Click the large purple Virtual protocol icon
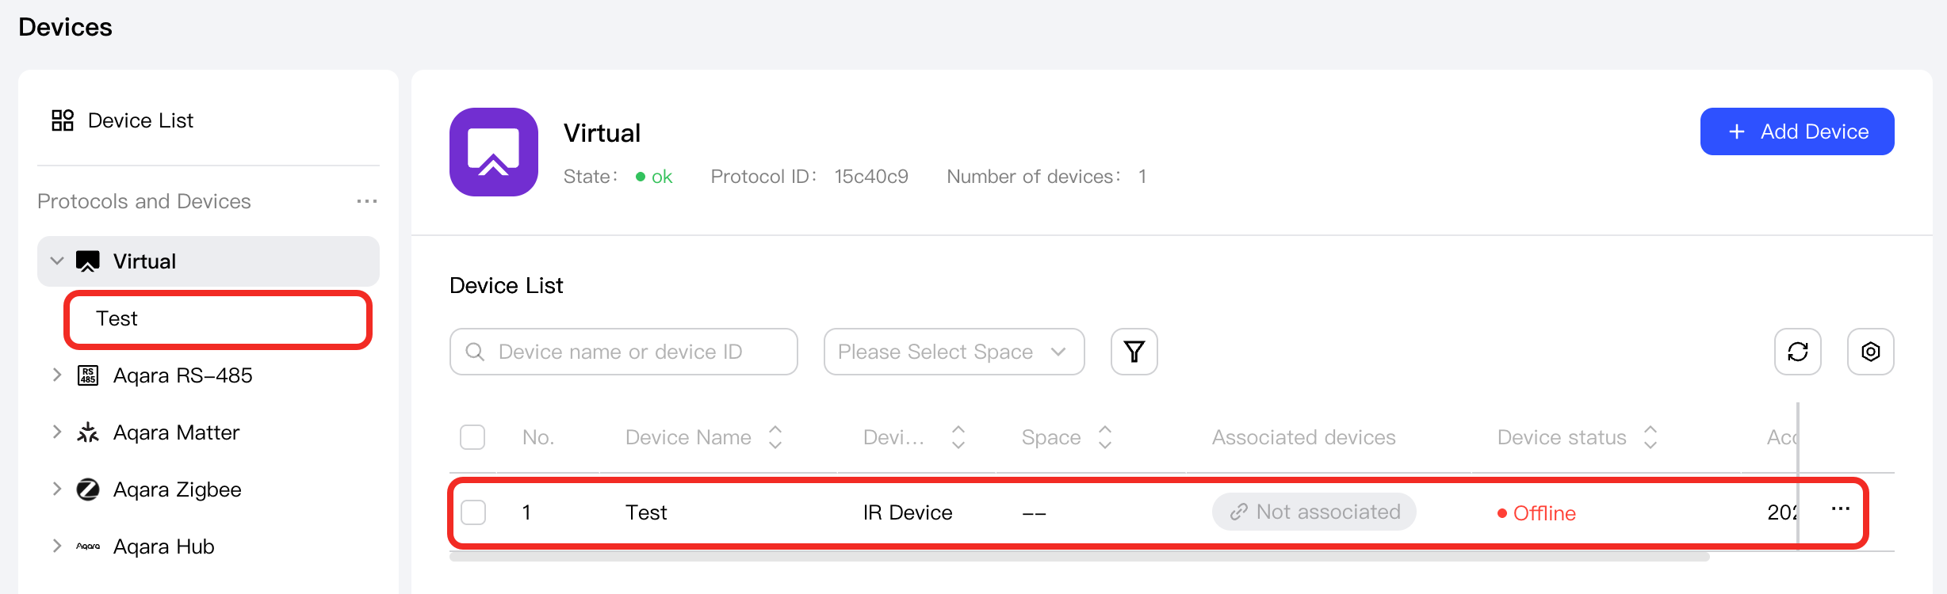The height and width of the screenshot is (594, 1947). point(494,152)
